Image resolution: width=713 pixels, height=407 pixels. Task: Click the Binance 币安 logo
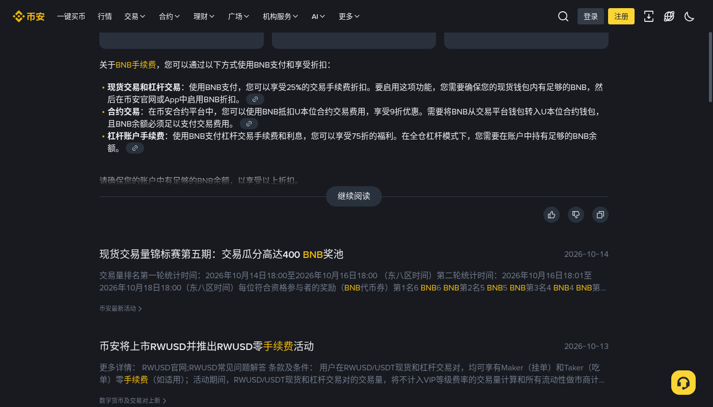tap(29, 16)
